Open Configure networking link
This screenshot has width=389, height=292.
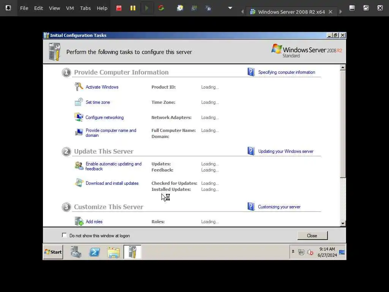click(104, 117)
